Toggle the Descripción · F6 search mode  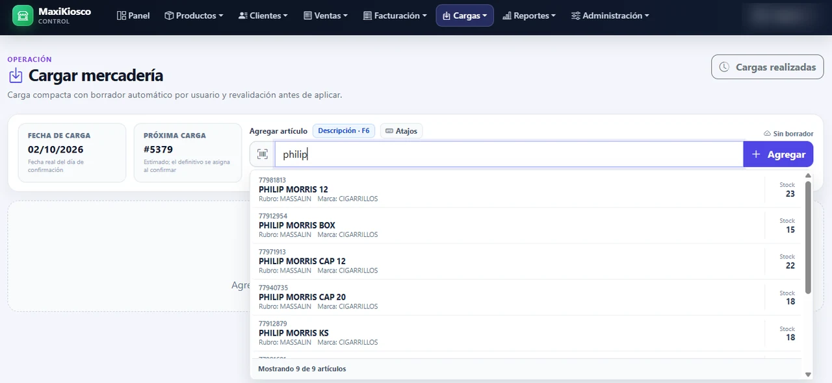click(344, 130)
